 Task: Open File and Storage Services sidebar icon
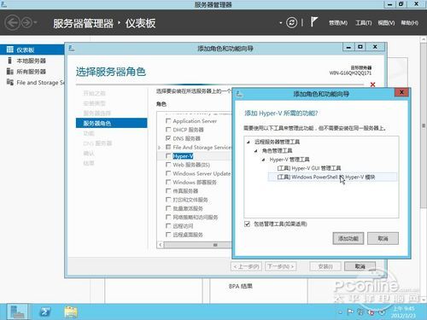point(10,82)
